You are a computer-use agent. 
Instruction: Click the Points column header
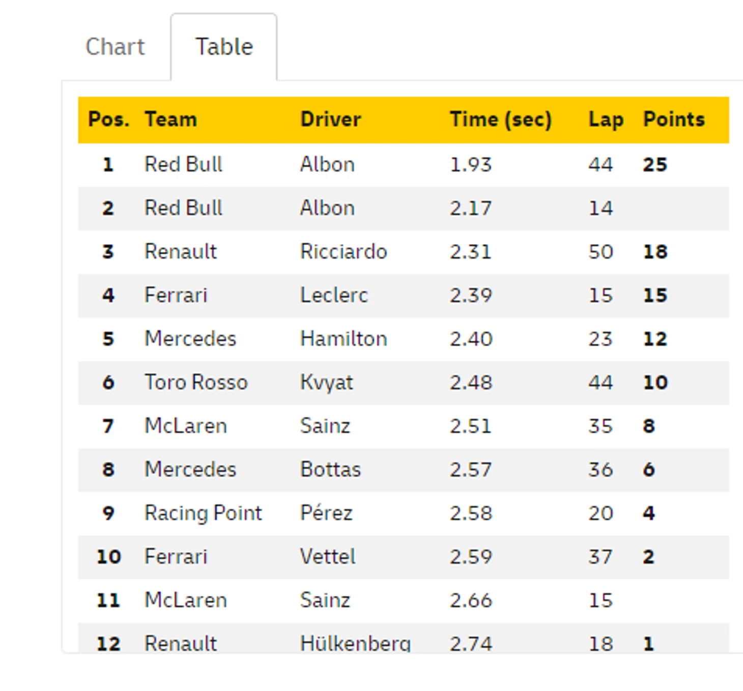(x=674, y=119)
